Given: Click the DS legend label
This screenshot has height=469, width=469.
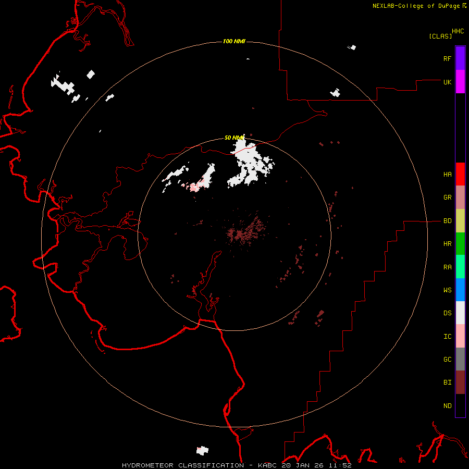Looking at the screenshot, I should click(x=447, y=313).
